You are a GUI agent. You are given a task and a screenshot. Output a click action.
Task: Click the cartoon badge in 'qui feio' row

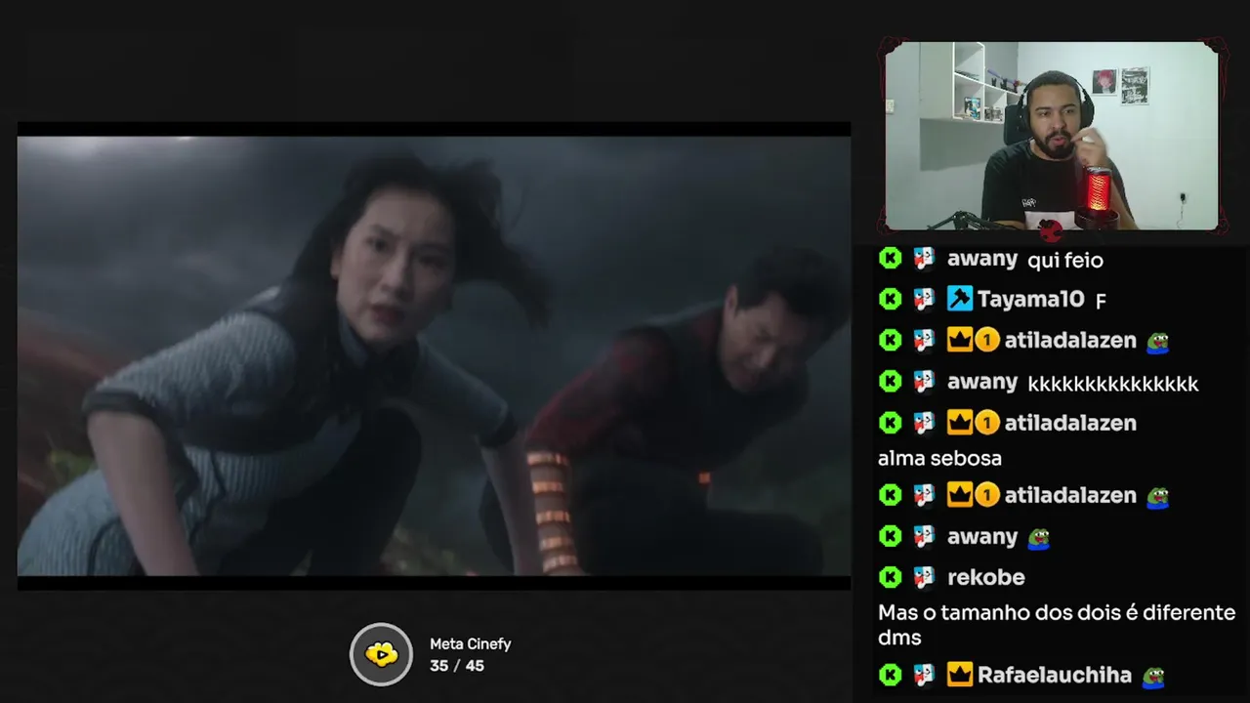[924, 259]
